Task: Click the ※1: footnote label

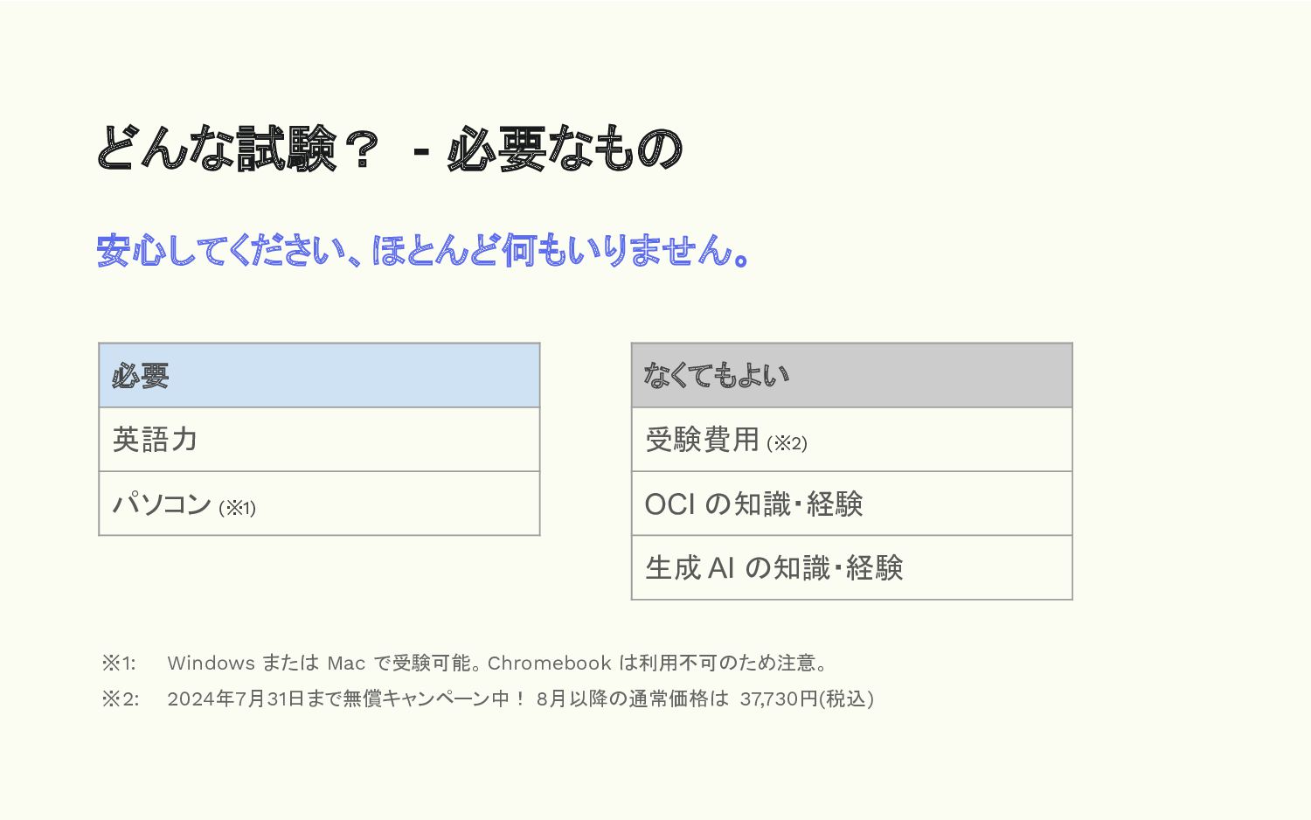Action: click(119, 663)
